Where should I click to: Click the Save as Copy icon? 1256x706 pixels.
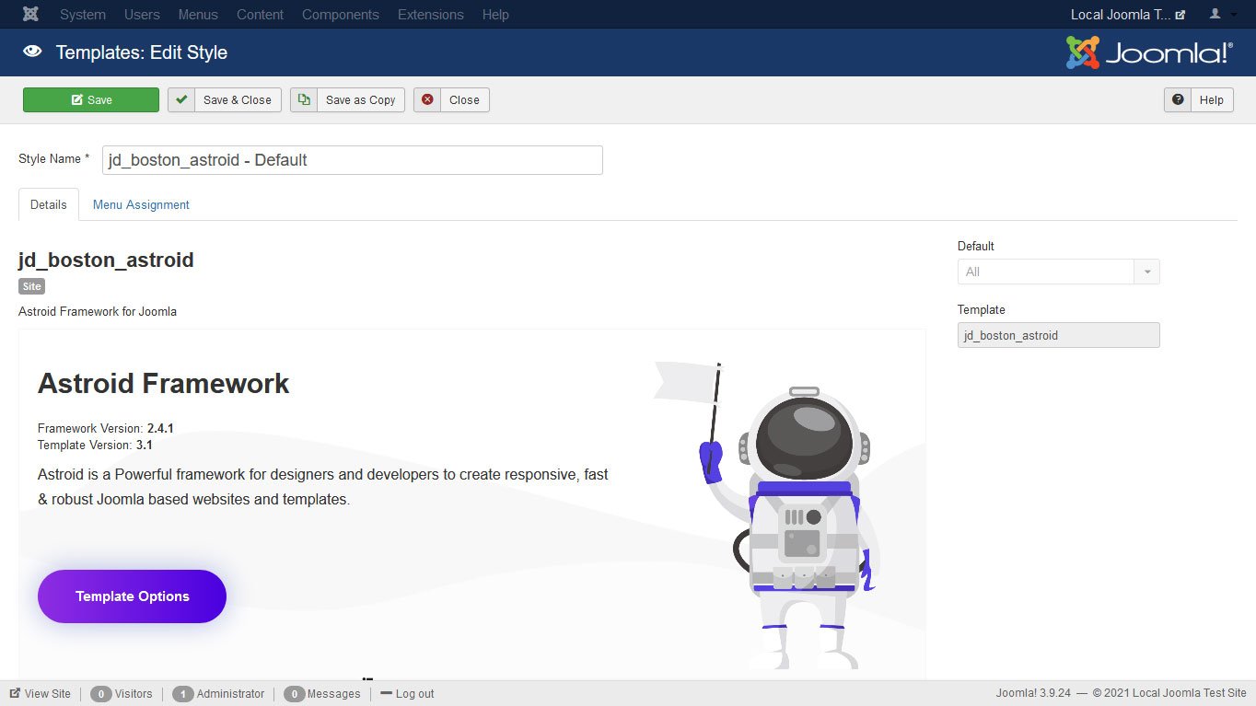(304, 100)
